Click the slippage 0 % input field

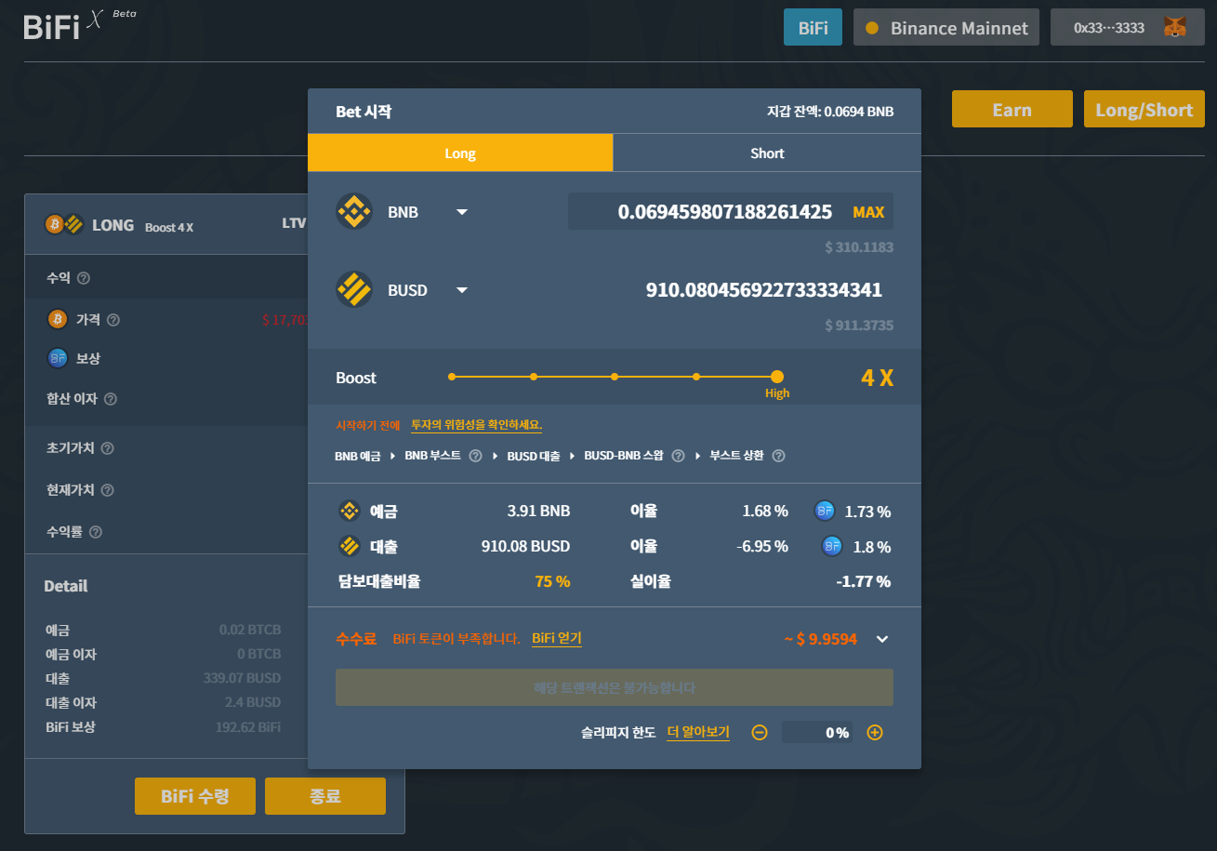tap(817, 733)
